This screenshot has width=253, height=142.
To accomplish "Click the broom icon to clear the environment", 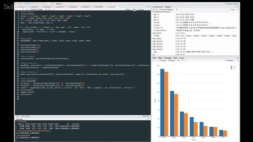I will [177, 9].
